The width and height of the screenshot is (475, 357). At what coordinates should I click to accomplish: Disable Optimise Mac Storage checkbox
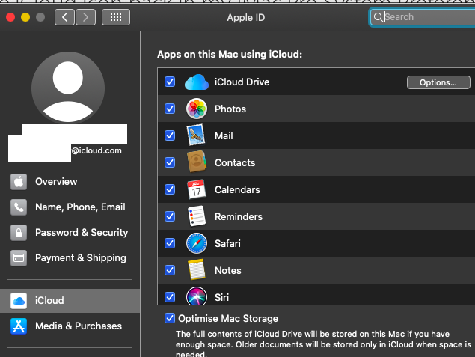coord(170,318)
